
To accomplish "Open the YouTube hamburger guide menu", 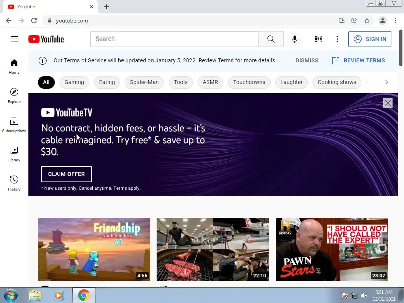I will point(14,39).
